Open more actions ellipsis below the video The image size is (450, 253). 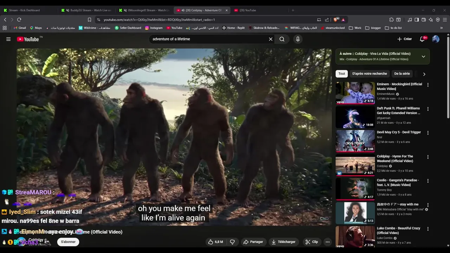point(328,242)
